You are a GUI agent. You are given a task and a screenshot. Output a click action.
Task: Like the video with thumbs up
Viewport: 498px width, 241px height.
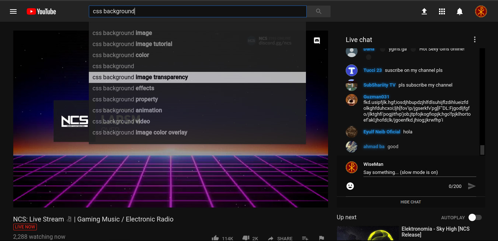215,238
